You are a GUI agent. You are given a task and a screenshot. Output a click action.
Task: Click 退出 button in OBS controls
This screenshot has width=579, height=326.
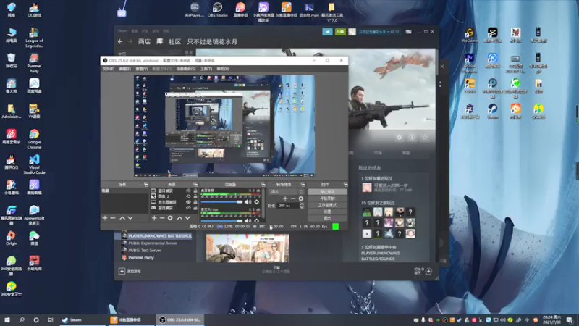pos(327,218)
